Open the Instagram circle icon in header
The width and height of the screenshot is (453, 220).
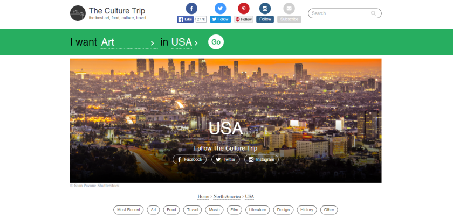(x=265, y=9)
